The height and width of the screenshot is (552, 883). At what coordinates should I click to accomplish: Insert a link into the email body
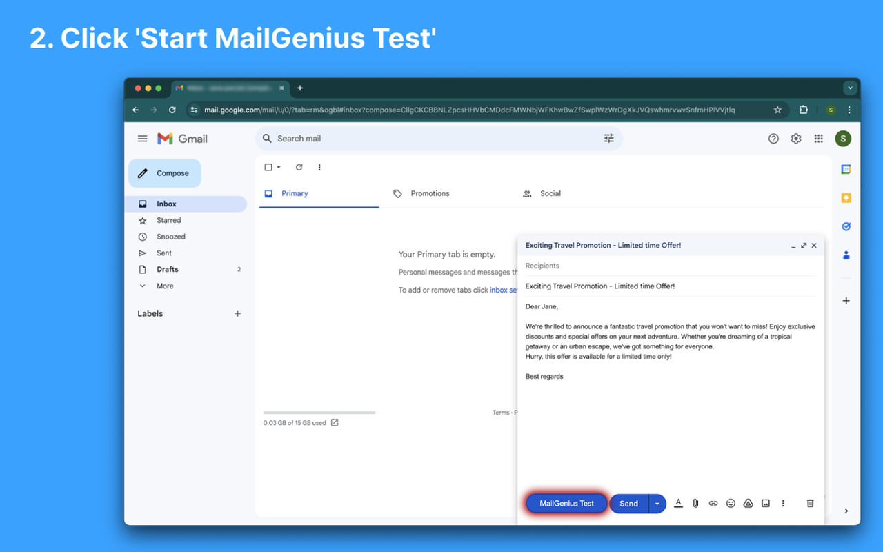coord(713,503)
